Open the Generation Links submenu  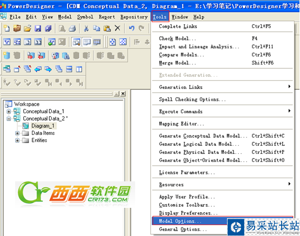point(223,87)
